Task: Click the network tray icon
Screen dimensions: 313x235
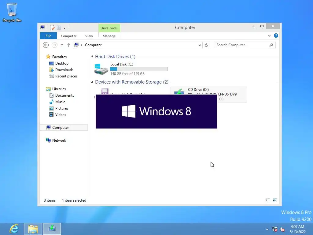Action: [275, 229]
